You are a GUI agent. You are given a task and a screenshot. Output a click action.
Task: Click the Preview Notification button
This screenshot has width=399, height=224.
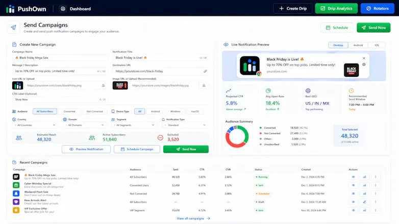click(86, 149)
